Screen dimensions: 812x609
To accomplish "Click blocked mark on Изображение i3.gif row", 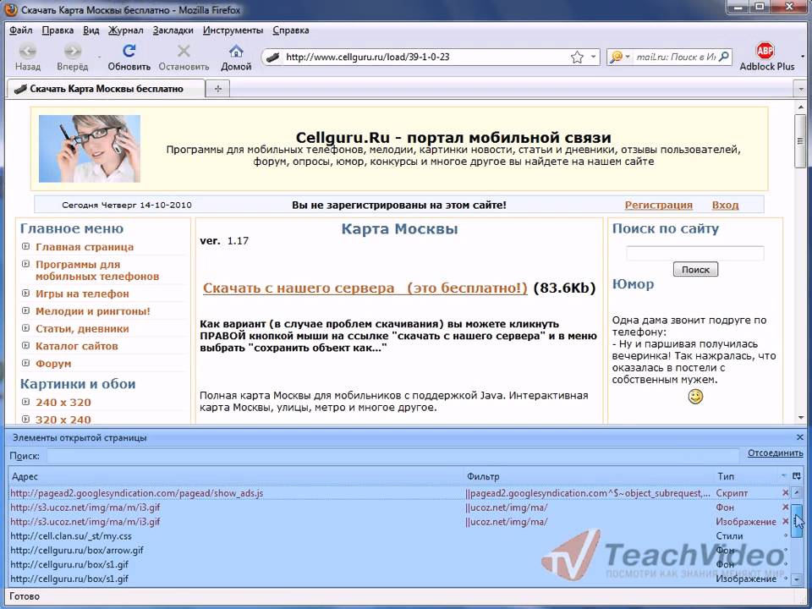I will (785, 522).
